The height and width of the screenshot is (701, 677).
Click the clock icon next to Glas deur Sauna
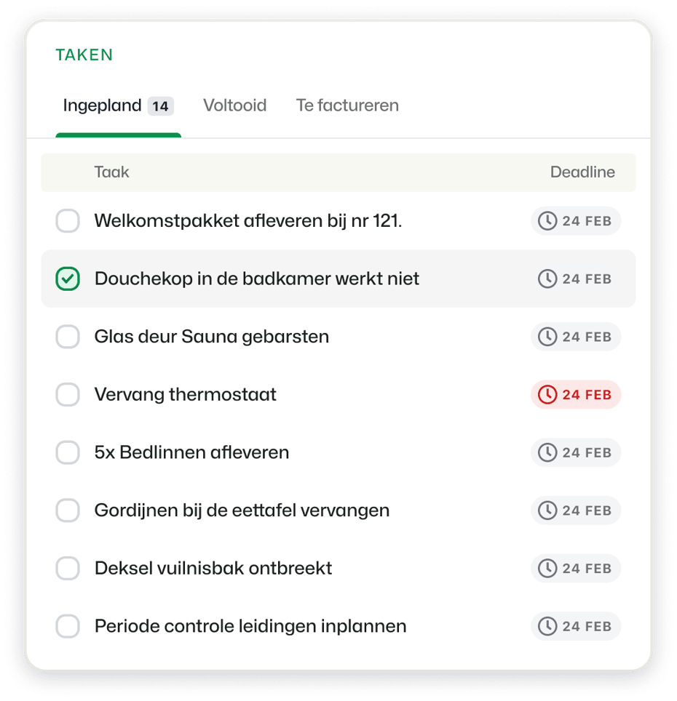point(547,336)
